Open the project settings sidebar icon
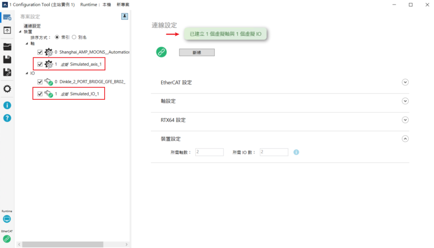The width and height of the screenshot is (434, 248). tap(7, 17)
